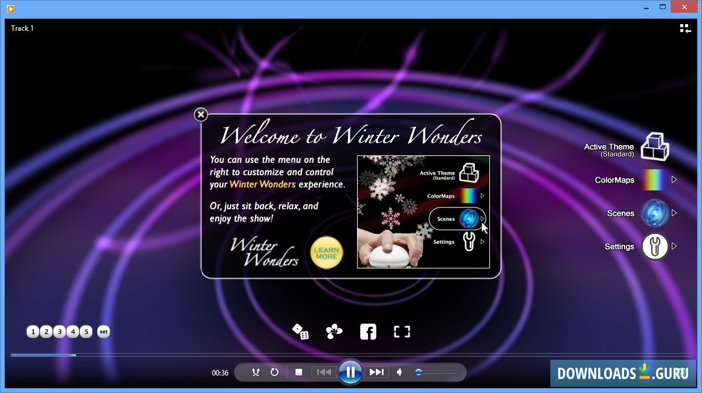Open the Active Theme cubes icon
Image resolution: width=702 pixels, height=393 pixels.
tap(654, 147)
